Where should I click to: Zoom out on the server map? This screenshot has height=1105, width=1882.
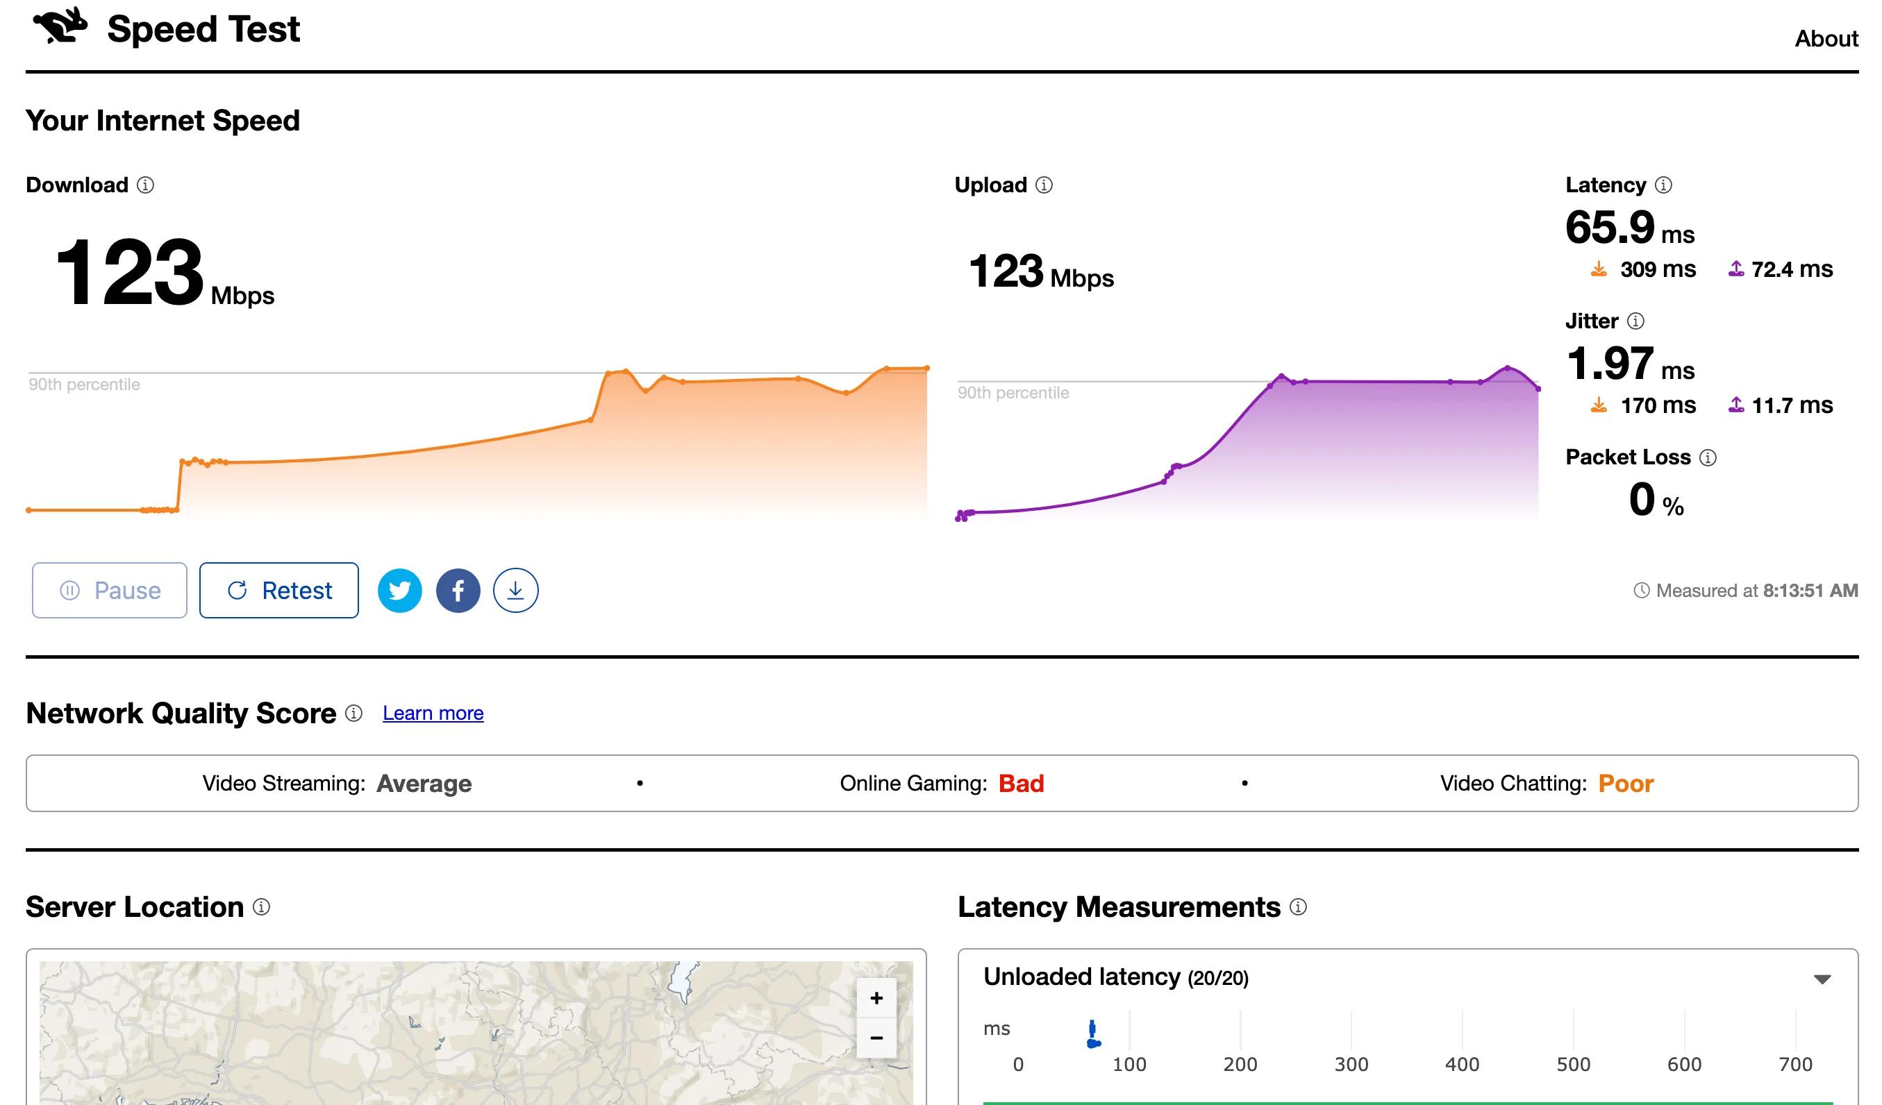pos(877,1038)
